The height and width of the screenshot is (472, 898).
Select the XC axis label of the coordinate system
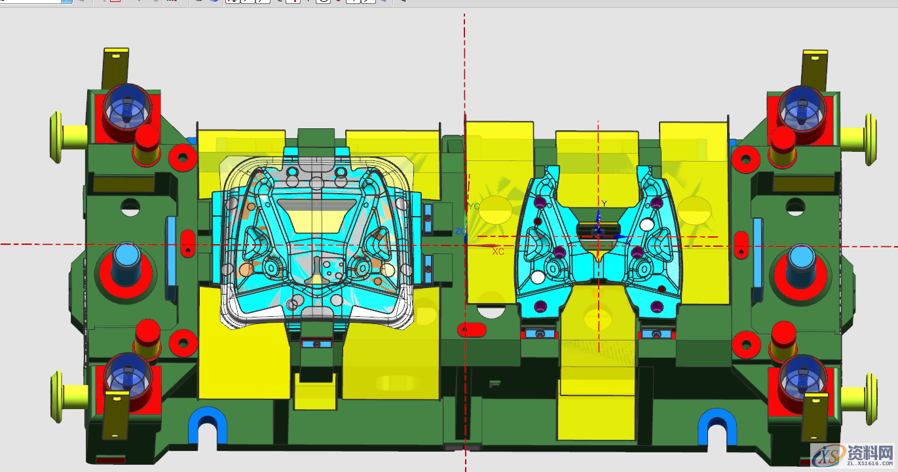coord(498,252)
